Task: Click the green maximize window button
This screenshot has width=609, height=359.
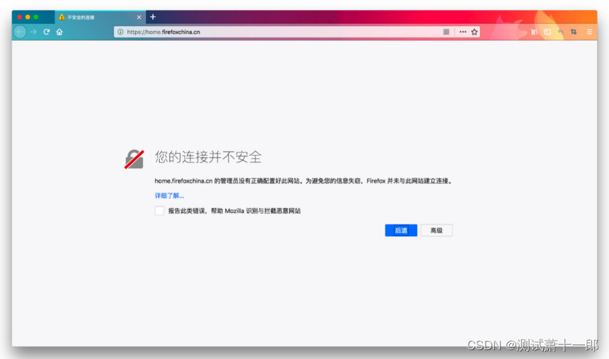Action: pyautogui.click(x=36, y=17)
